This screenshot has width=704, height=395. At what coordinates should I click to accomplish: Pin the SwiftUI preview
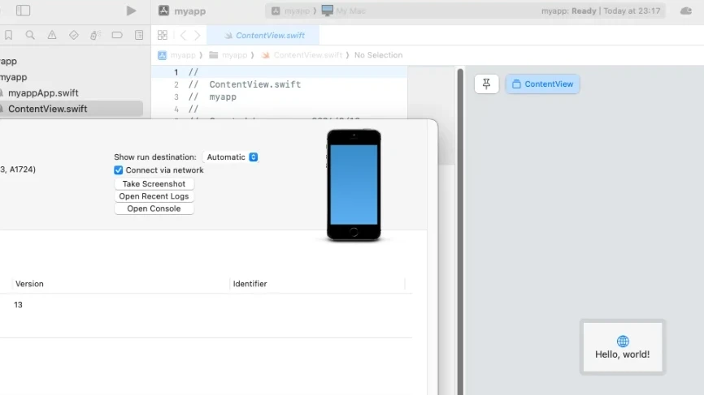click(x=486, y=84)
